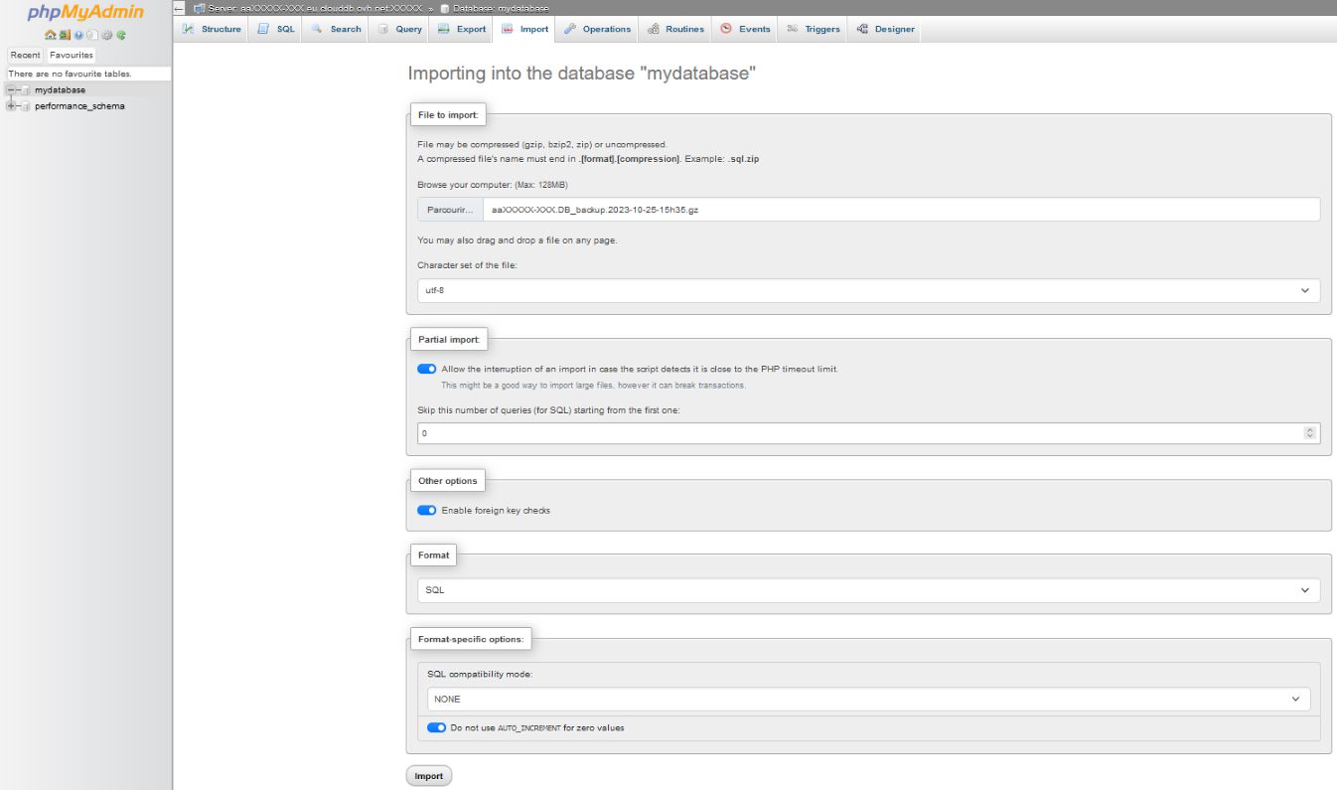1337x790 pixels.
Task: Click the Home icon above the navigation panel
Action: tap(51, 35)
